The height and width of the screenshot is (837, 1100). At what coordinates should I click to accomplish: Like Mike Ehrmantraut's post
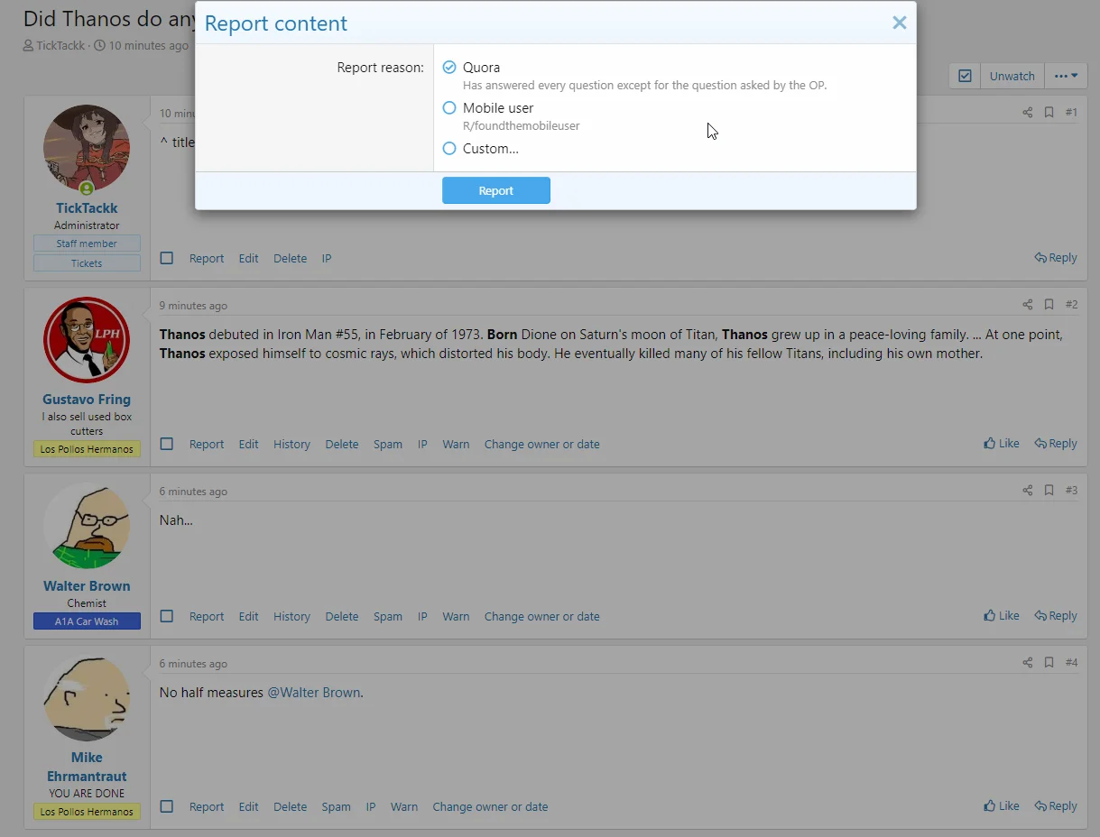pos(1002,806)
